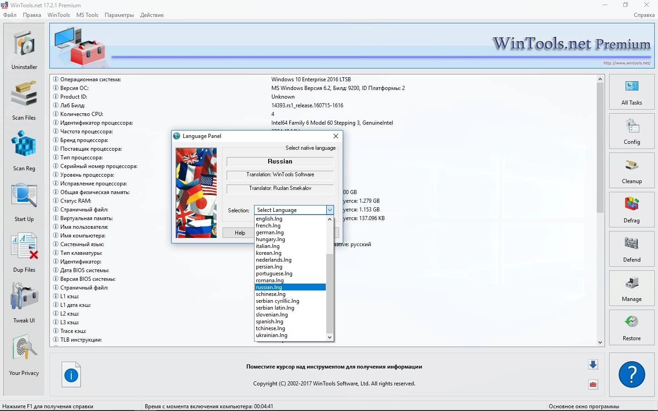Viewport: 658px width, 411px height.
Task: Select portuguese.lng from the language list
Action: click(290, 274)
